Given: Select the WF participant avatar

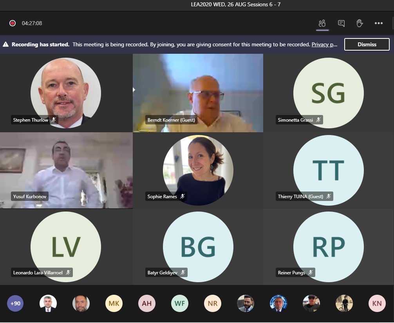Looking at the screenshot, I should [180, 303].
